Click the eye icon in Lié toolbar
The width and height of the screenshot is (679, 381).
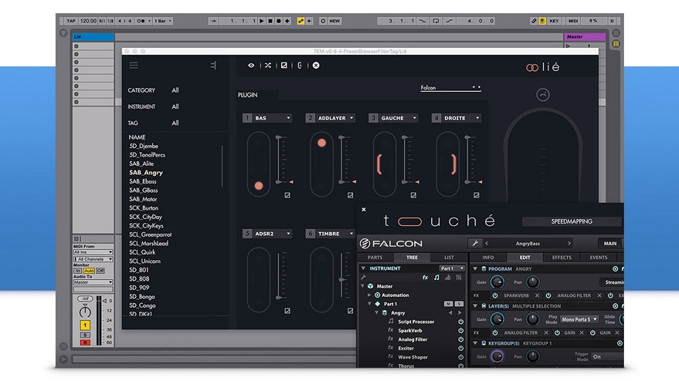tap(251, 65)
